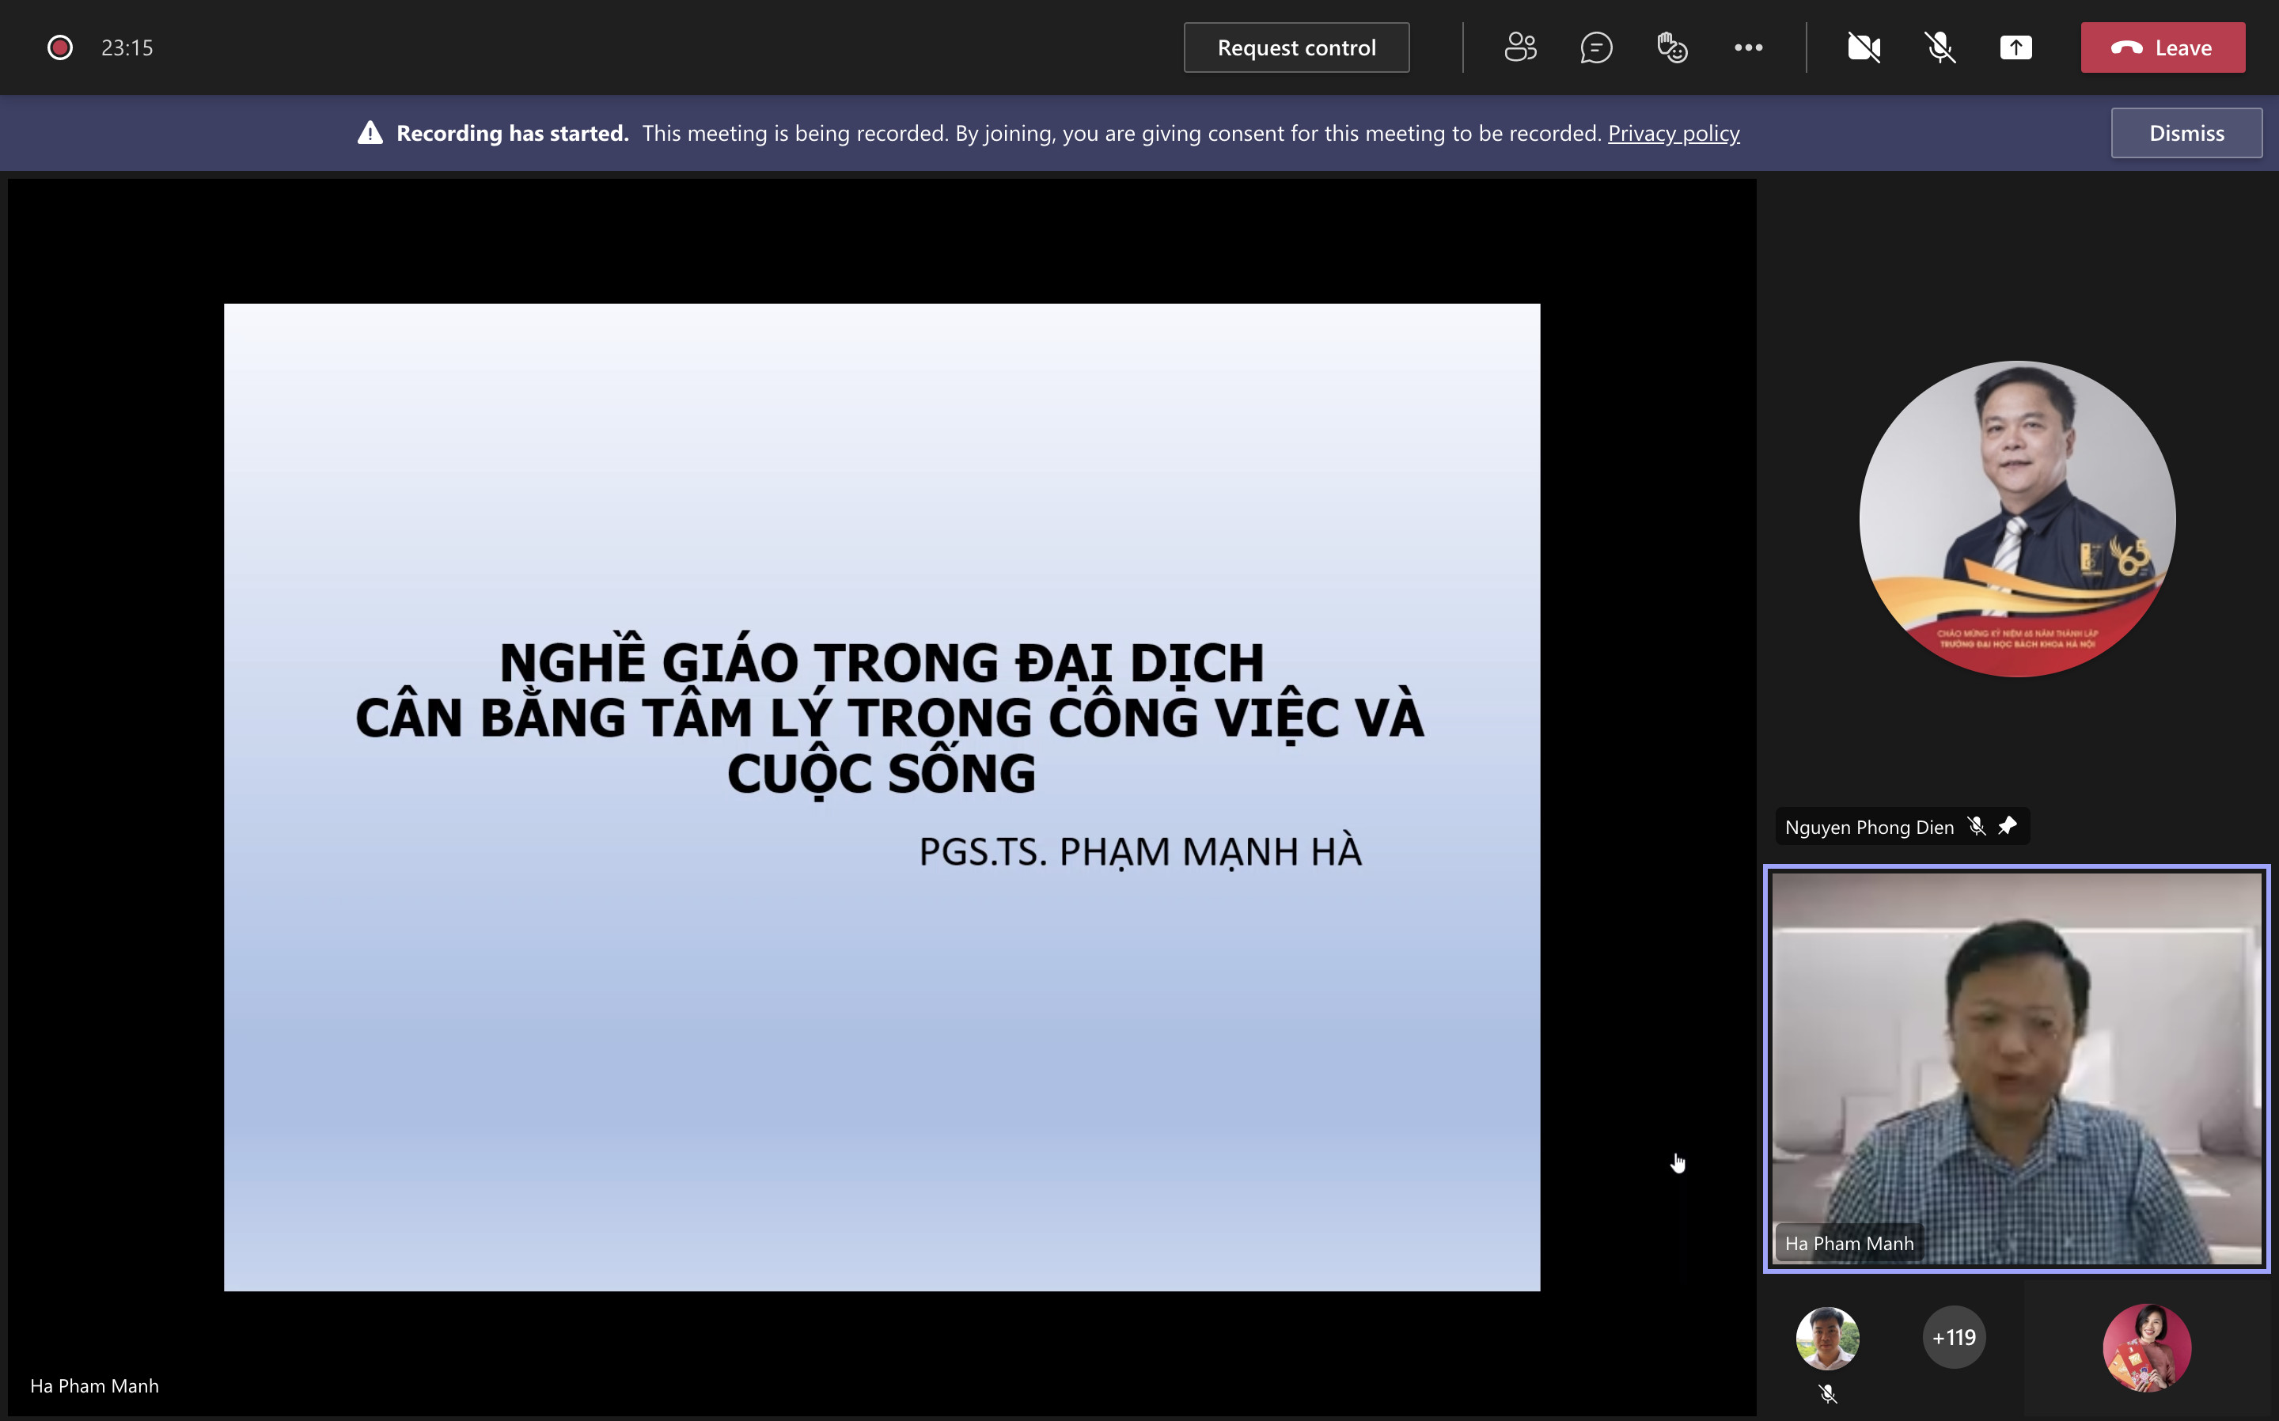The height and width of the screenshot is (1421, 2279).
Task: Click the recording indicator icon
Action: pyautogui.click(x=60, y=47)
